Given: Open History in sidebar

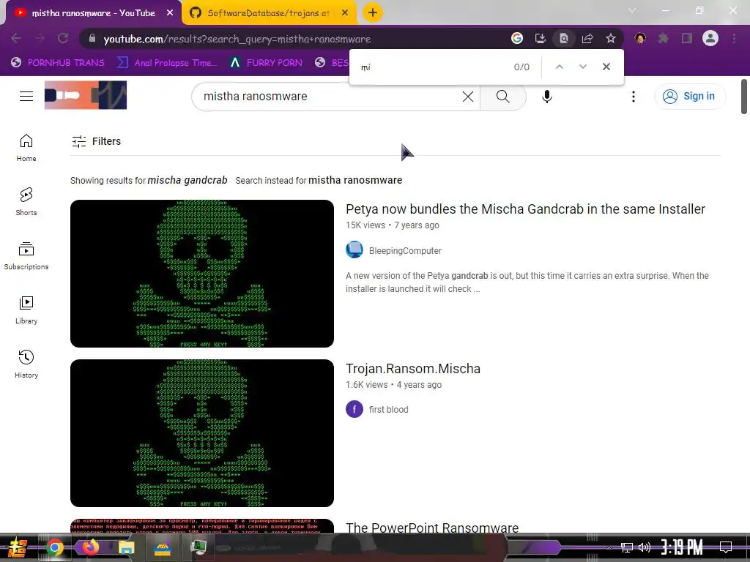Looking at the screenshot, I should pos(26,364).
